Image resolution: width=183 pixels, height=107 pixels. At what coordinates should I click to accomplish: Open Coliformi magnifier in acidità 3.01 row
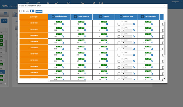coord(134,24)
